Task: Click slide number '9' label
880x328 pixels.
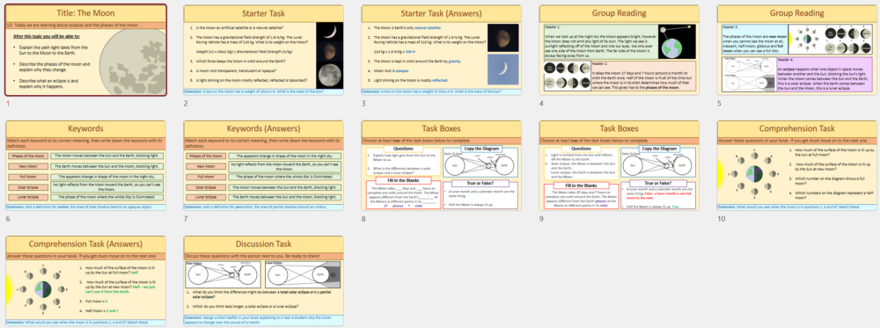Action: [x=541, y=219]
